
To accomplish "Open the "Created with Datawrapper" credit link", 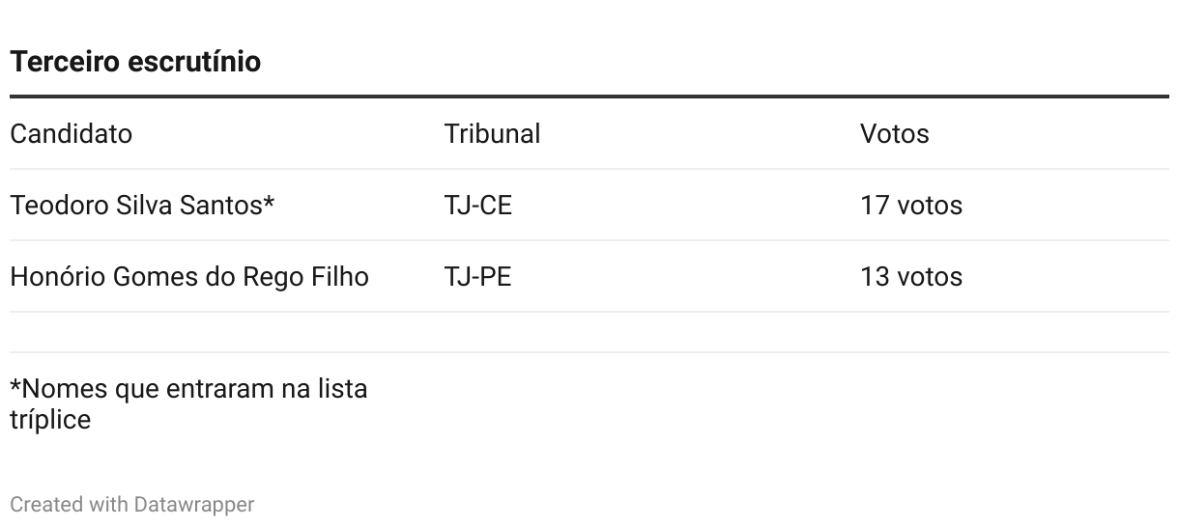I will [x=132, y=504].
